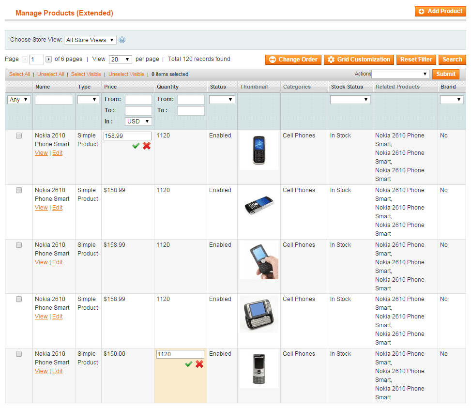Click the 1120 quantity edit field
The image size is (471, 408).
[x=180, y=354]
